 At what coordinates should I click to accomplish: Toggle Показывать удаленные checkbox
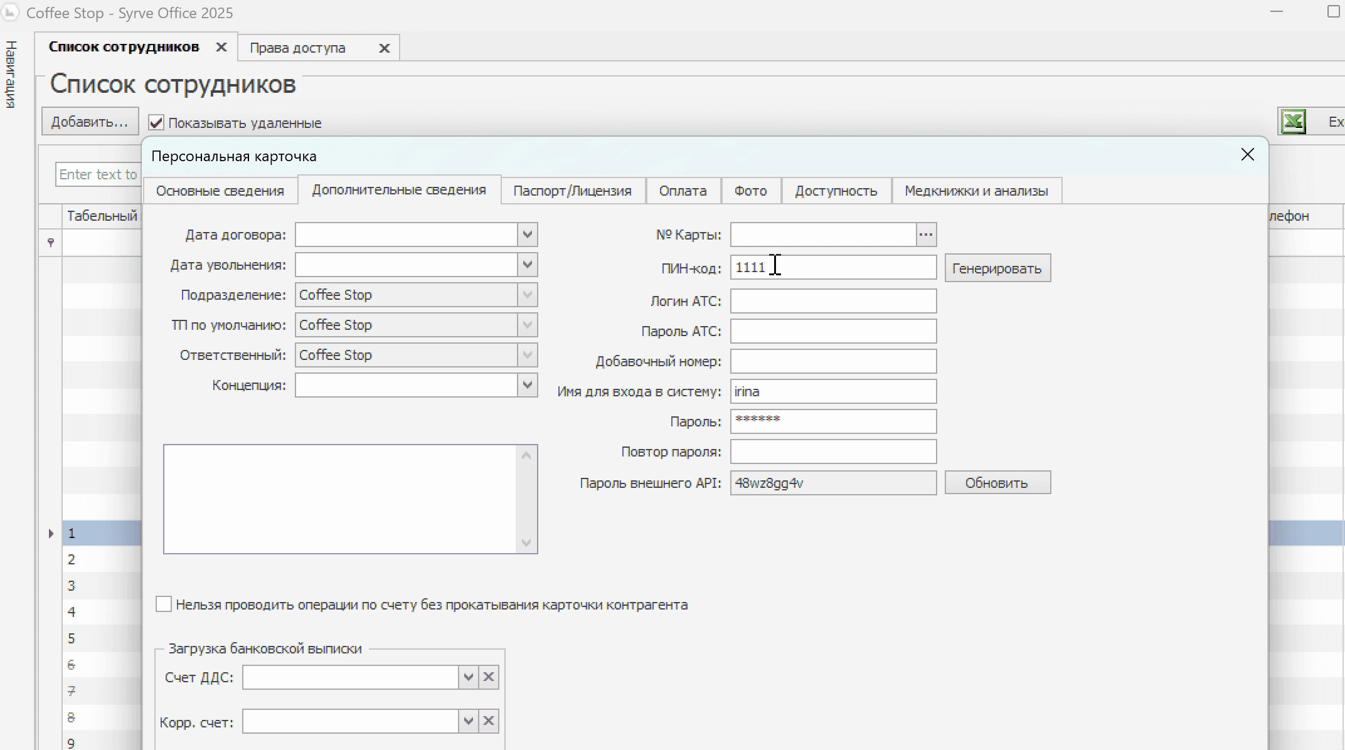(156, 123)
